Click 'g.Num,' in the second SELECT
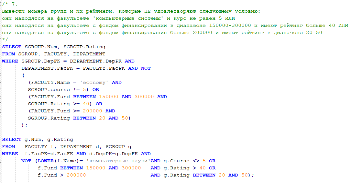The height and width of the screenshot is (183, 352). coord(34,139)
